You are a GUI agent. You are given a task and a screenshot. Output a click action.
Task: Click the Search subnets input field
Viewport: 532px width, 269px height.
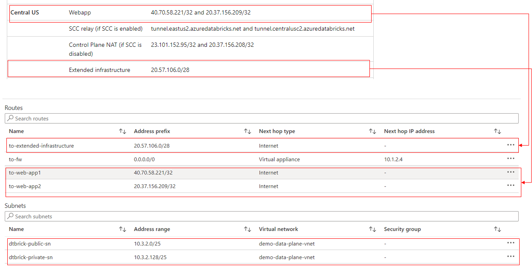click(262, 216)
